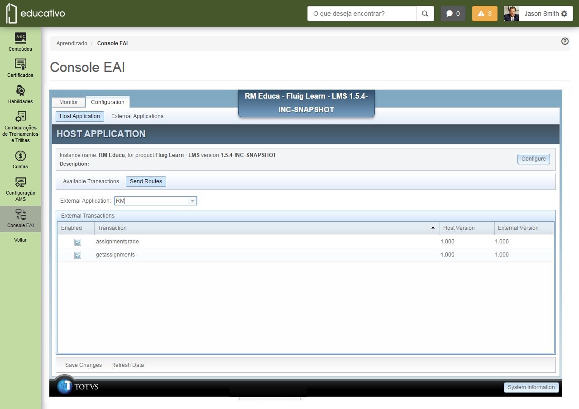Open the help question mark icon

click(x=565, y=41)
